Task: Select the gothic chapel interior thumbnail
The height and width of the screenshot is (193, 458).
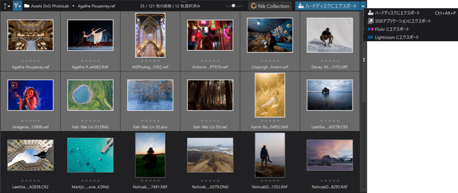Action: (151, 35)
